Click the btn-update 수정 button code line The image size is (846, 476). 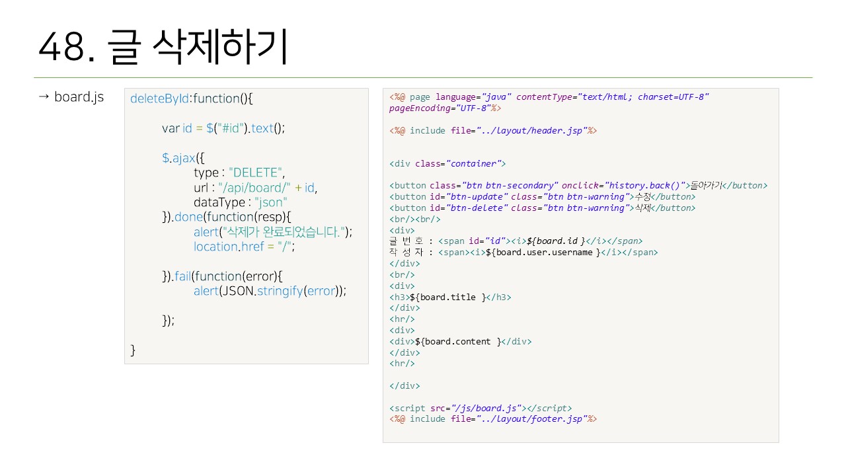click(x=543, y=196)
